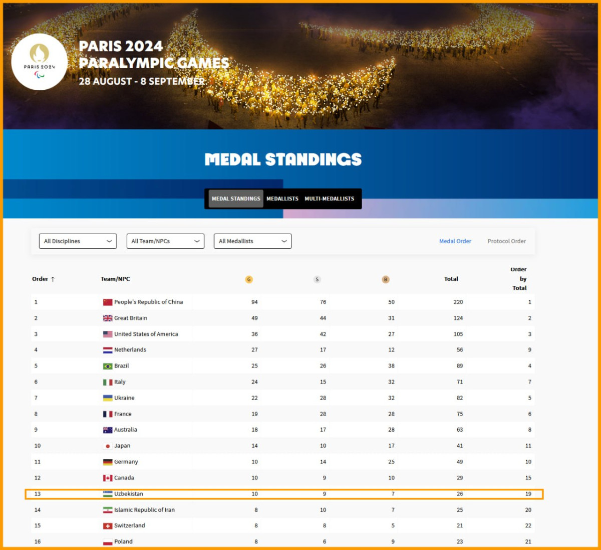Viewport: 601px width, 550px height.
Task: Click the Japan team name
Action: tap(122, 446)
